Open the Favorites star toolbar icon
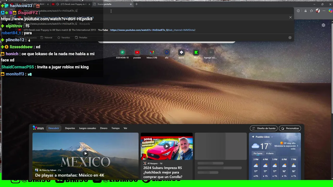This screenshot has height=187, width=333. [311, 11]
